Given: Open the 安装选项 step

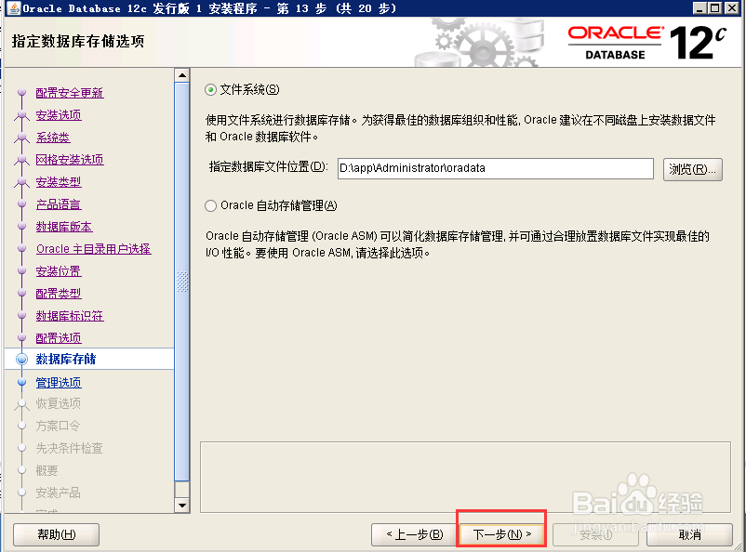Looking at the screenshot, I should (58, 114).
